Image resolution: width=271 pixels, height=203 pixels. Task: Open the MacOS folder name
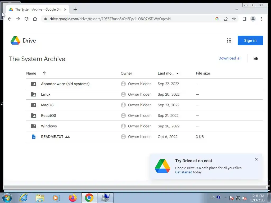(x=47, y=105)
